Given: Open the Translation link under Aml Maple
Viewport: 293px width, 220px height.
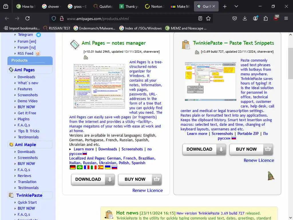Looking at the screenshot, I should (x=27, y=182).
